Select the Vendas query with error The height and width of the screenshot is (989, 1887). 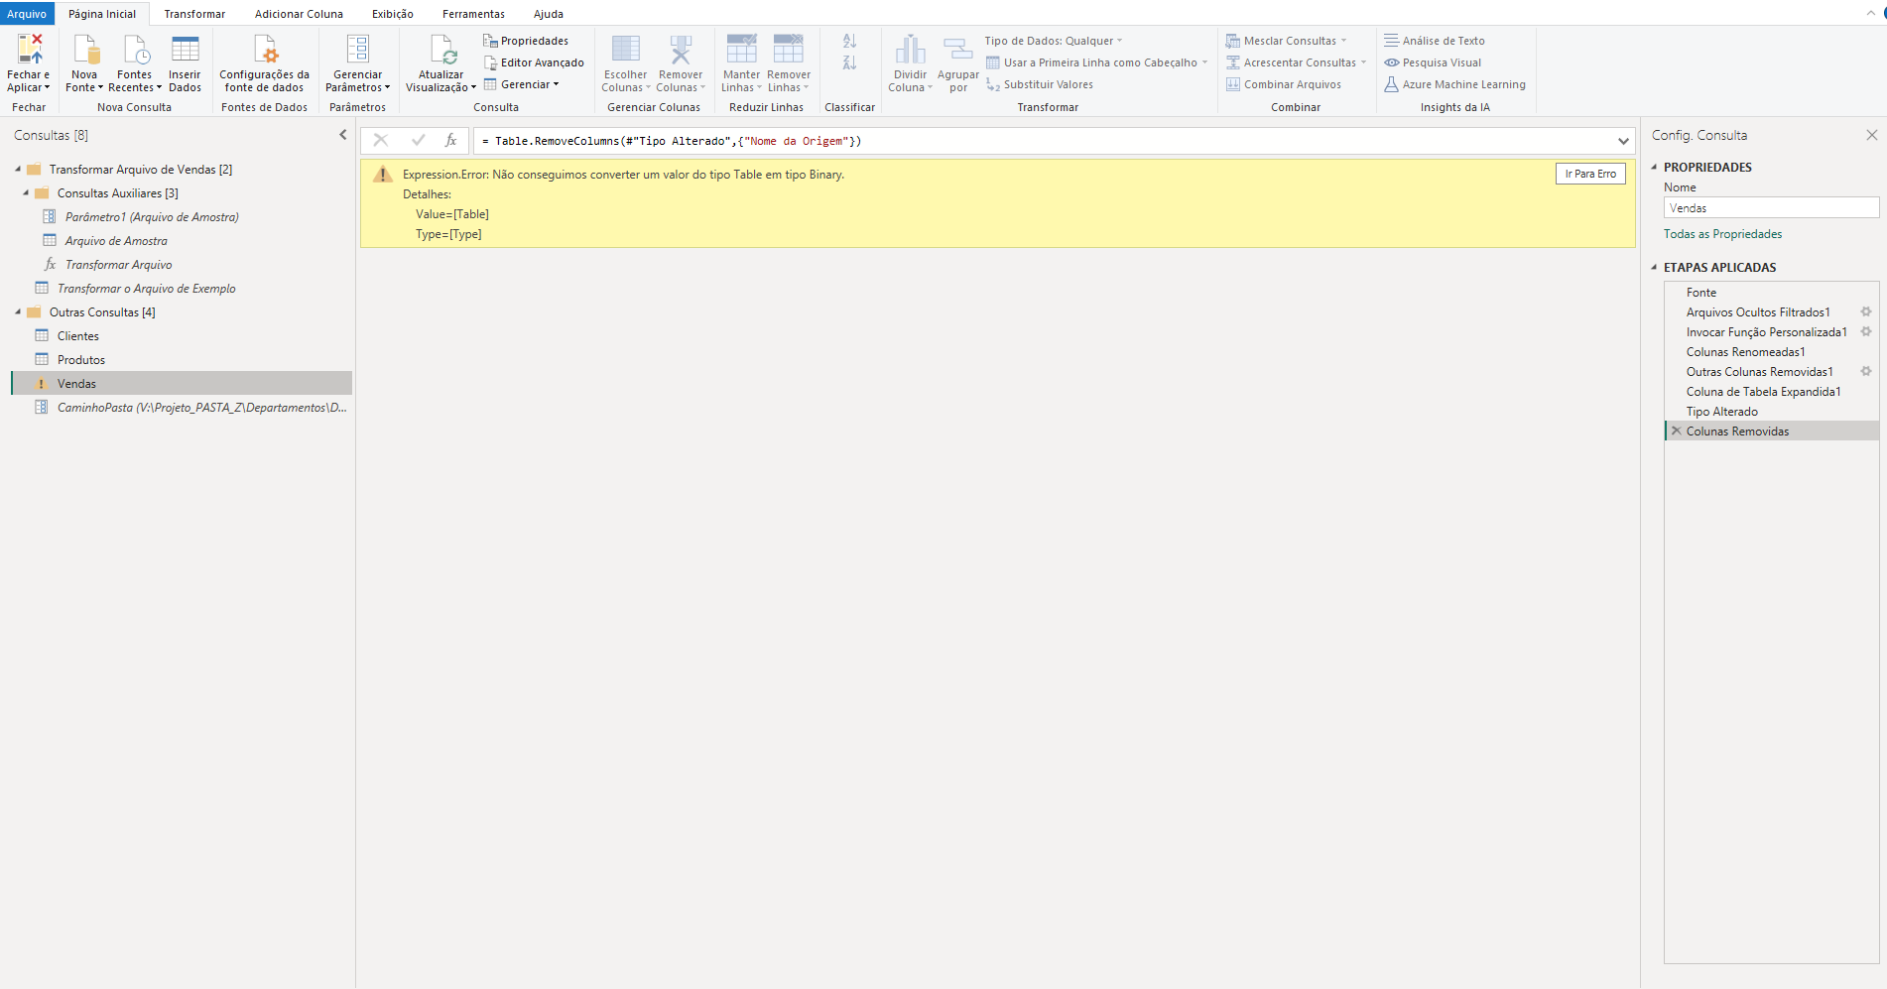pyautogui.click(x=182, y=384)
